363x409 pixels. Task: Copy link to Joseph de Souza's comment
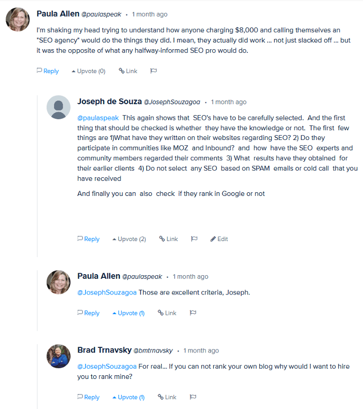[x=169, y=239]
